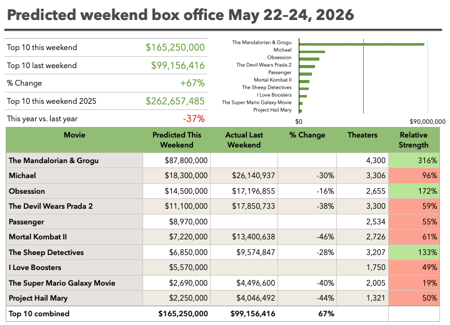Click the 'Top 10 this weekend 2025' summary label
450x325 pixels.
point(51,101)
